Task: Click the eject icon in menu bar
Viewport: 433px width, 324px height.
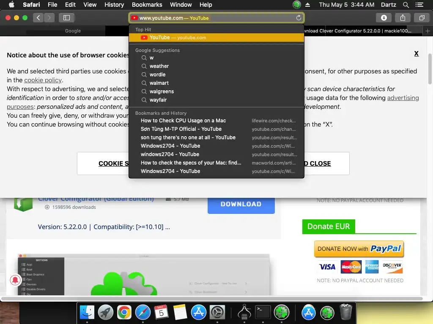Action: click(308, 5)
